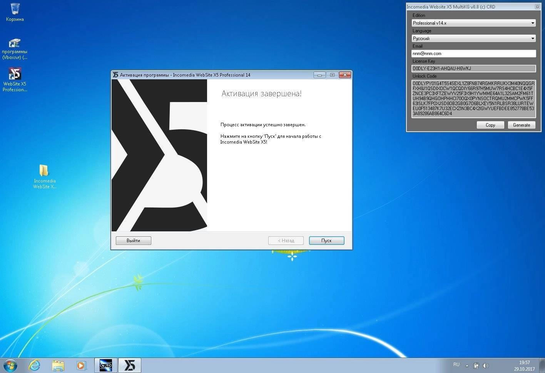The height and width of the screenshot is (373, 545).
Task: Show hidden tray icons arrow
Action: pyautogui.click(x=467, y=366)
